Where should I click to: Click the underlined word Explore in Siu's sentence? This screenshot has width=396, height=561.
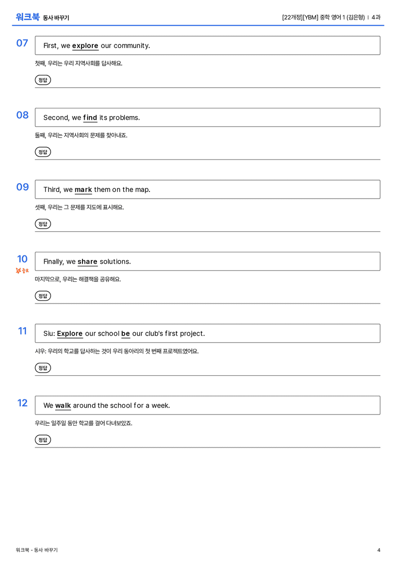70,333
